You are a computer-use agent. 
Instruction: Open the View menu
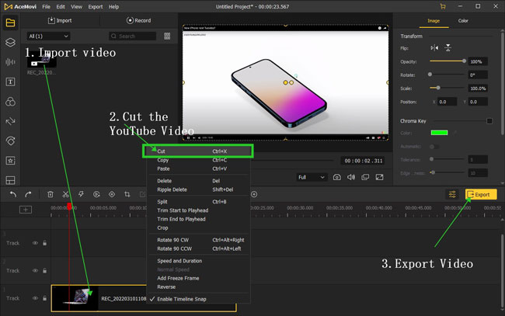pos(76,6)
